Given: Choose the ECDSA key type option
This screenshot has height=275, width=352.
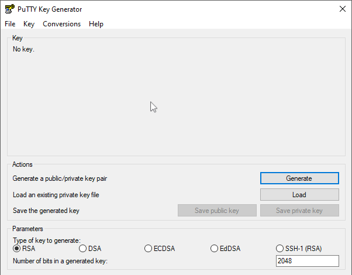Looking at the screenshot, I should coord(149,249).
